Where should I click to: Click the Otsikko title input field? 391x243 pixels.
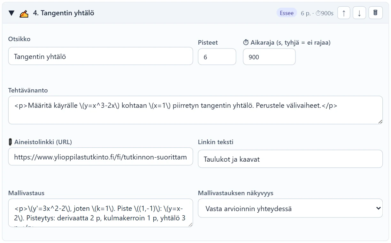(101, 56)
